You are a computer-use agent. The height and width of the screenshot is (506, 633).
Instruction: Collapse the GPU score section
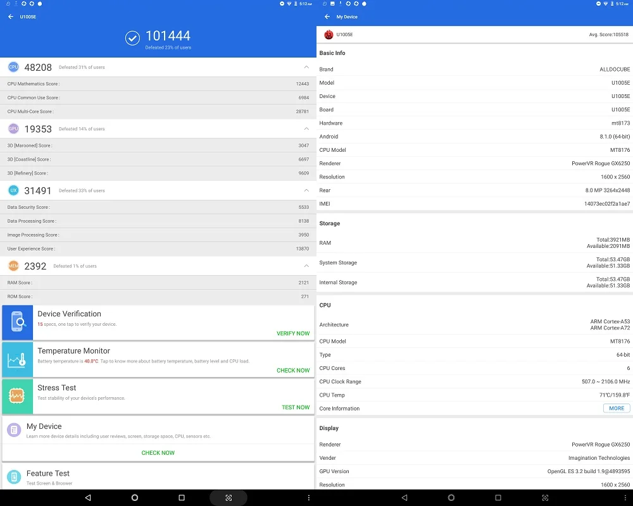click(x=306, y=129)
